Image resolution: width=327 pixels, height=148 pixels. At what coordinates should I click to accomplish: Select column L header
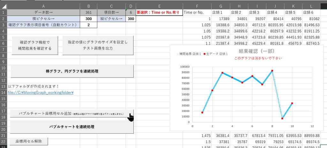(311, 6)
